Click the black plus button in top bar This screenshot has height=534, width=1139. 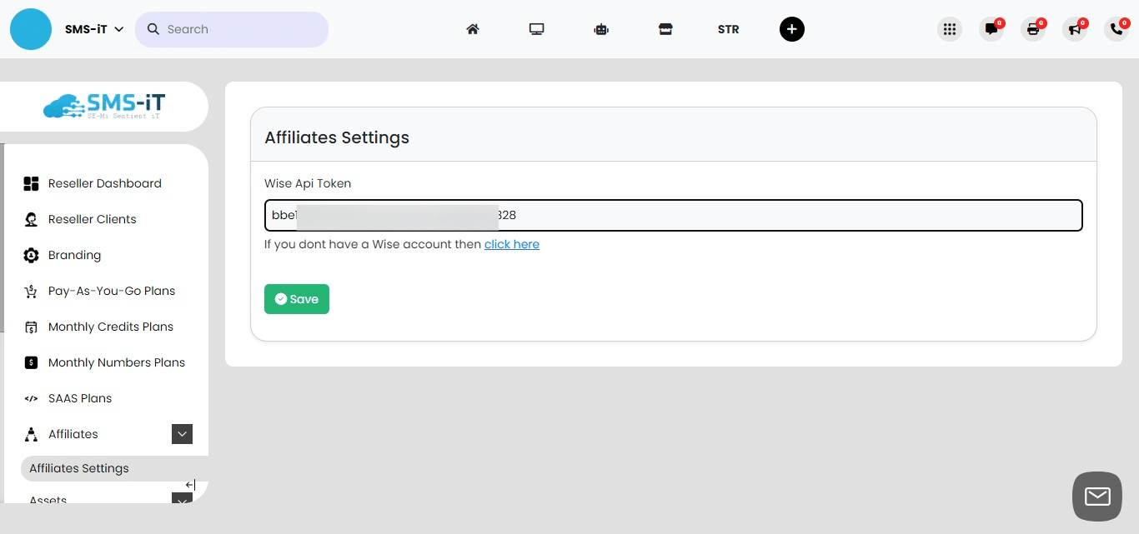pyautogui.click(x=791, y=28)
